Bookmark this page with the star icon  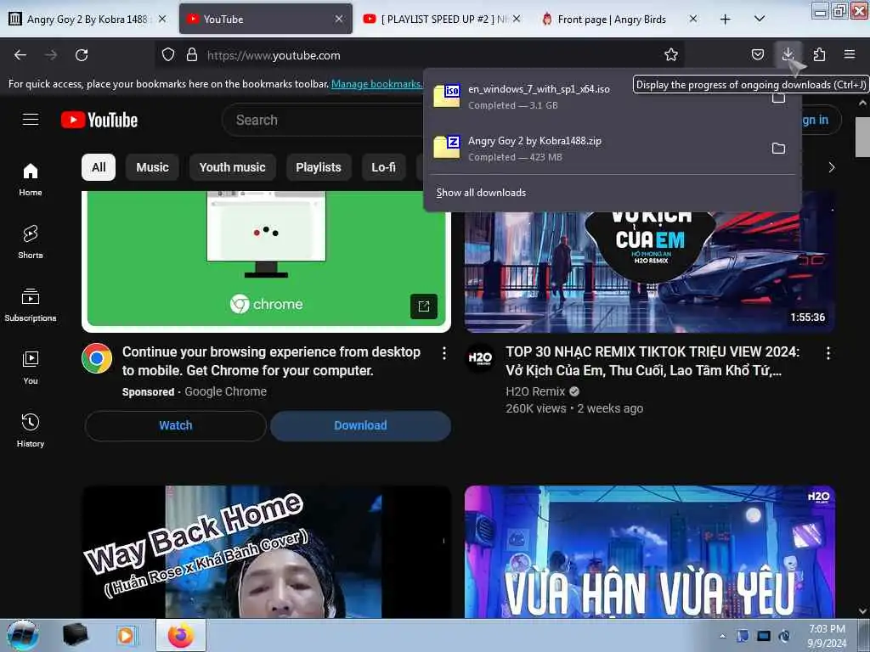coord(671,55)
